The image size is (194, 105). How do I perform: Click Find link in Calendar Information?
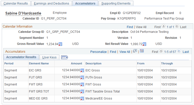[130, 27]
